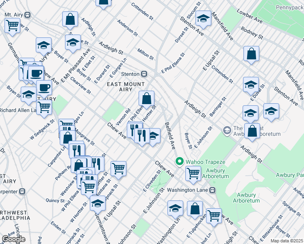Click the Rodney St street label
Viewport: 304px width, 244px height.
pos(252,33)
